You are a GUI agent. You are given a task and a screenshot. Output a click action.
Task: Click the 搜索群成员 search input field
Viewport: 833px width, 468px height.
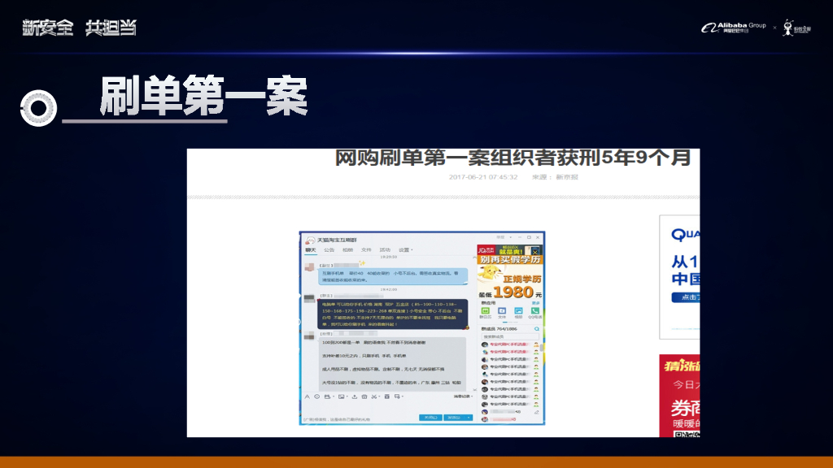coord(511,336)
